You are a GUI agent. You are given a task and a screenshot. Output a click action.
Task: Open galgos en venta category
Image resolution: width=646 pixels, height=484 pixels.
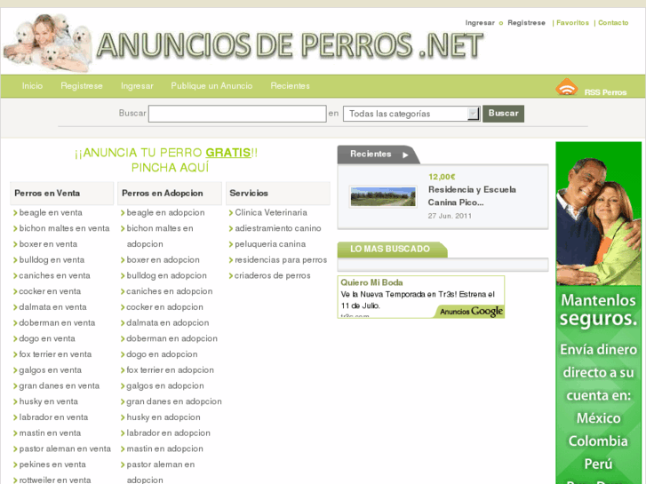coord(51,370)
